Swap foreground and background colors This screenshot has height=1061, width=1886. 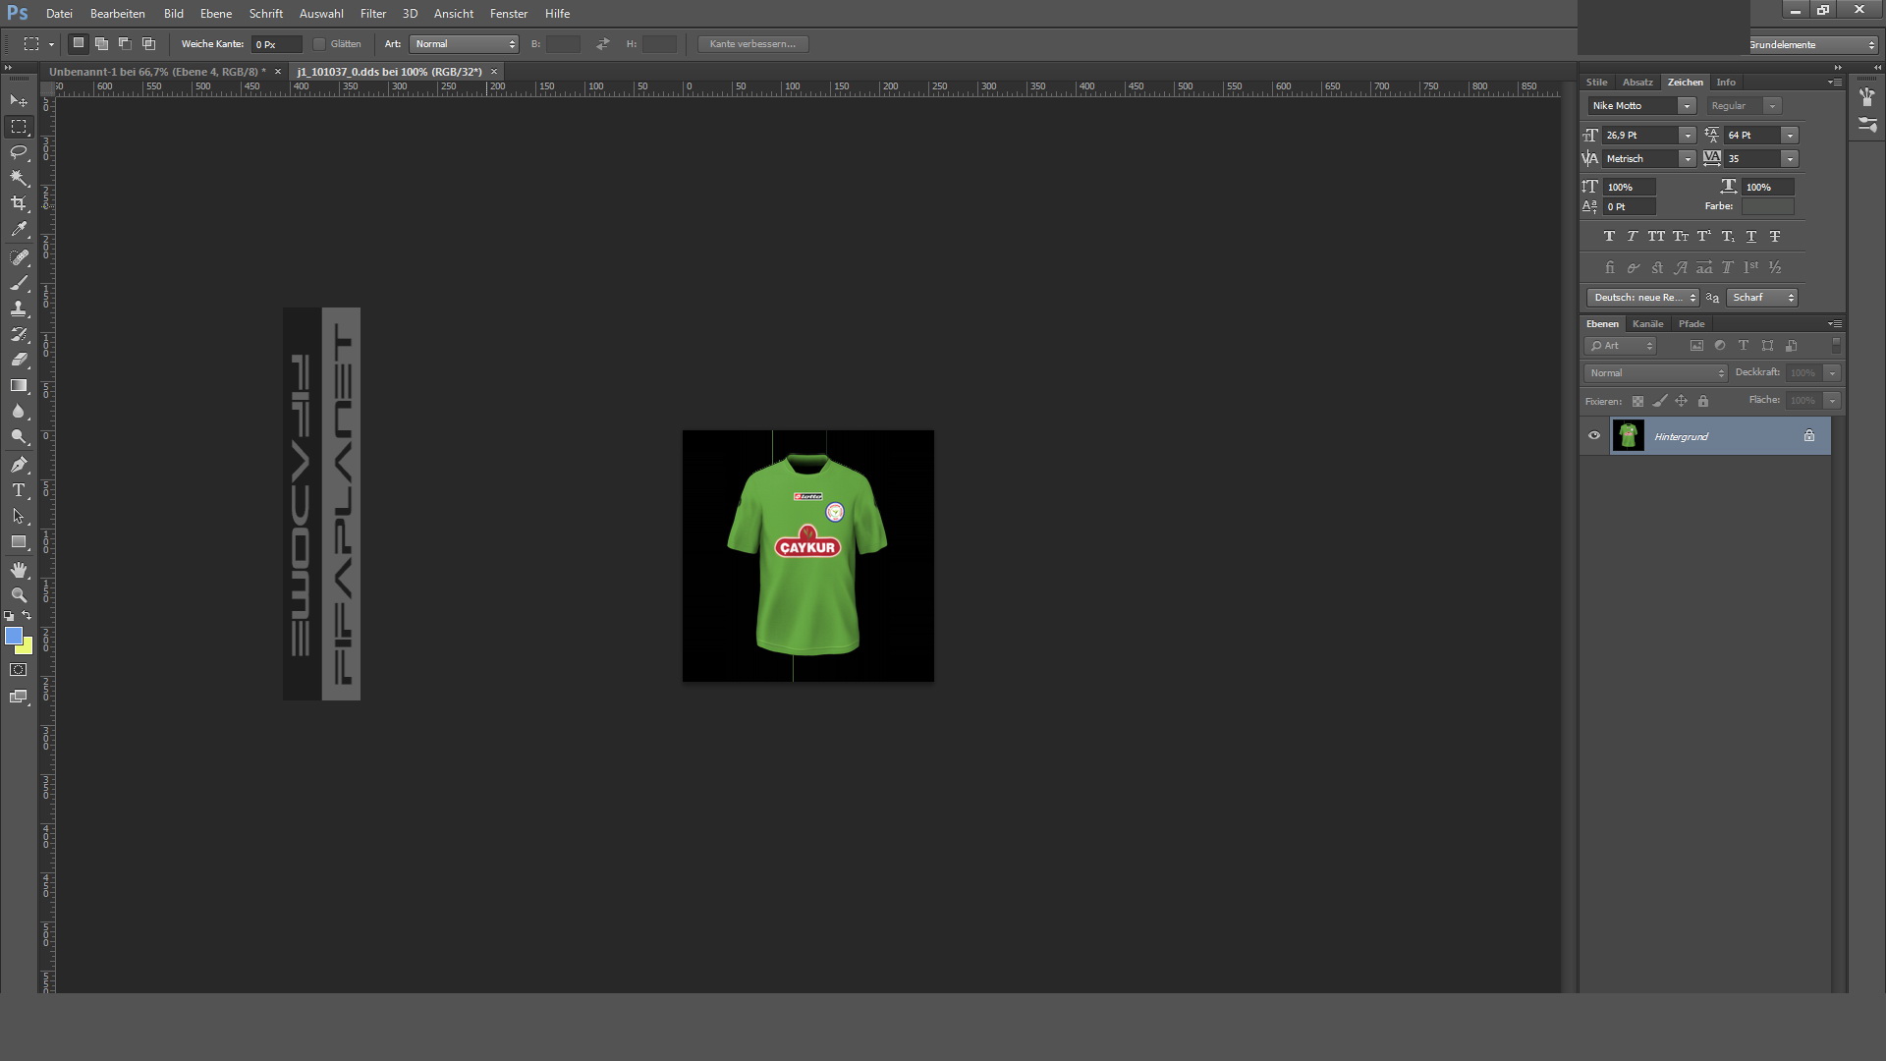tap(28, 616)
